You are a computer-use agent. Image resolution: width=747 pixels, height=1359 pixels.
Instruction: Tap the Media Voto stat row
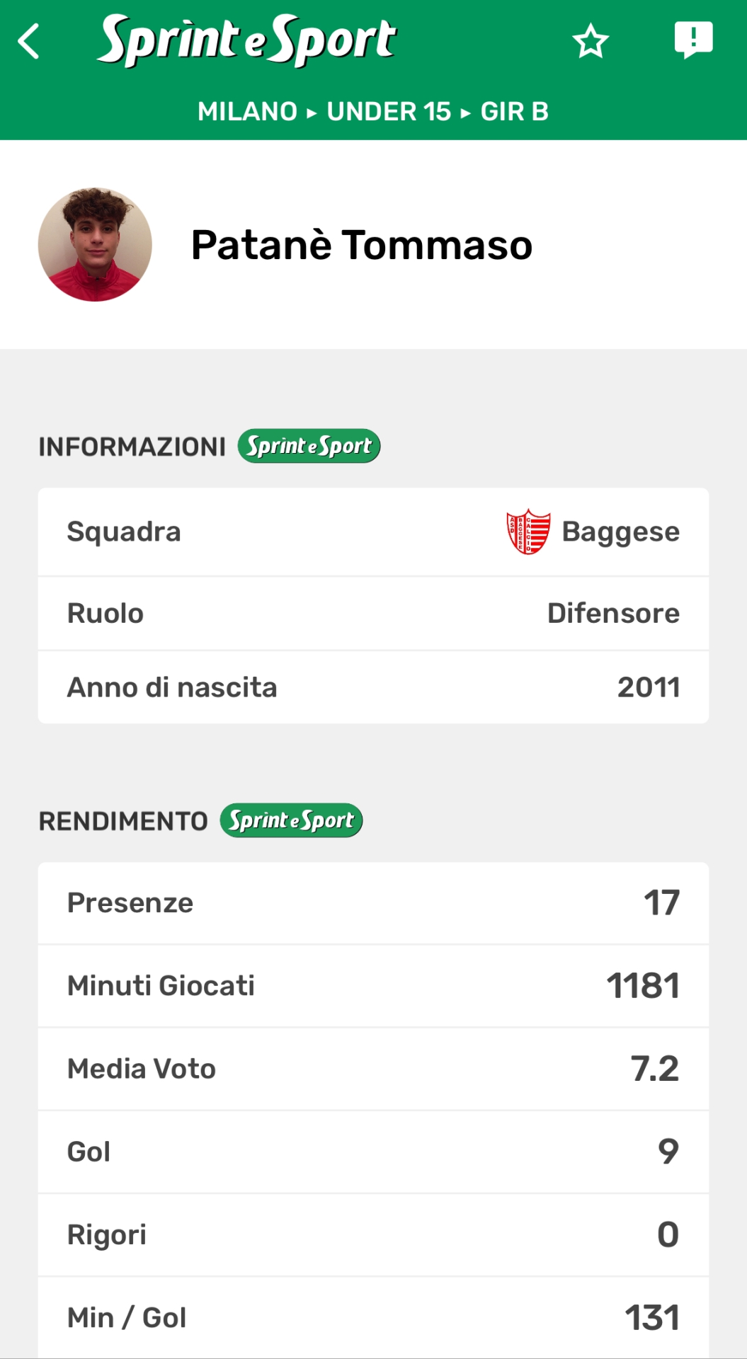pyautogui.click(x=373, y=1069)
